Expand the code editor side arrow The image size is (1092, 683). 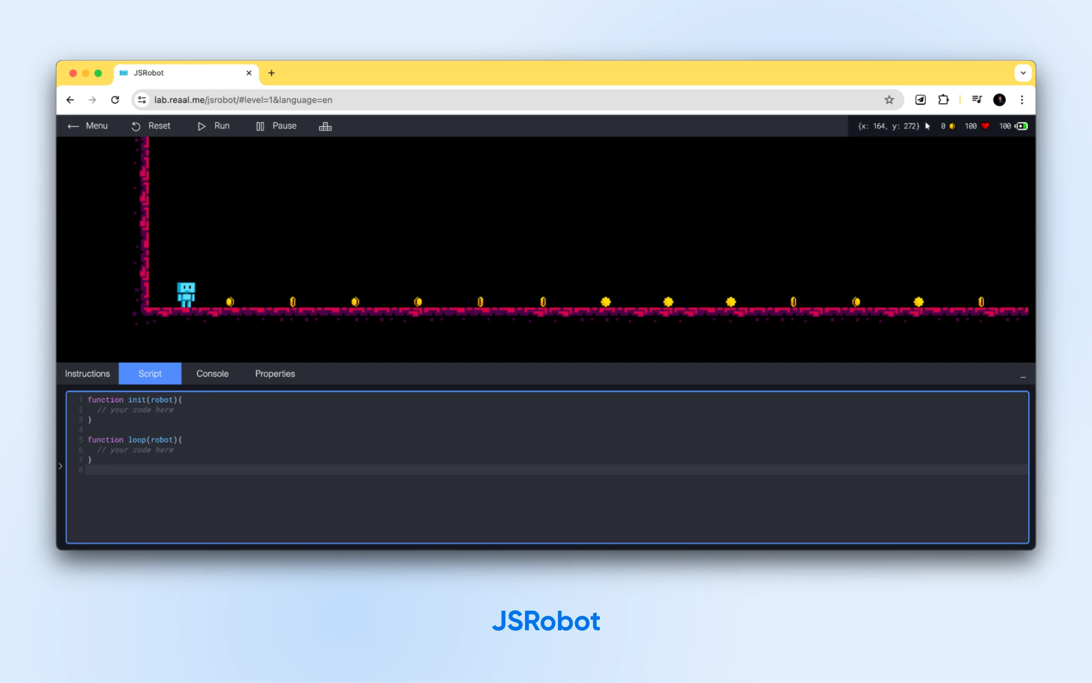[61, 466]
